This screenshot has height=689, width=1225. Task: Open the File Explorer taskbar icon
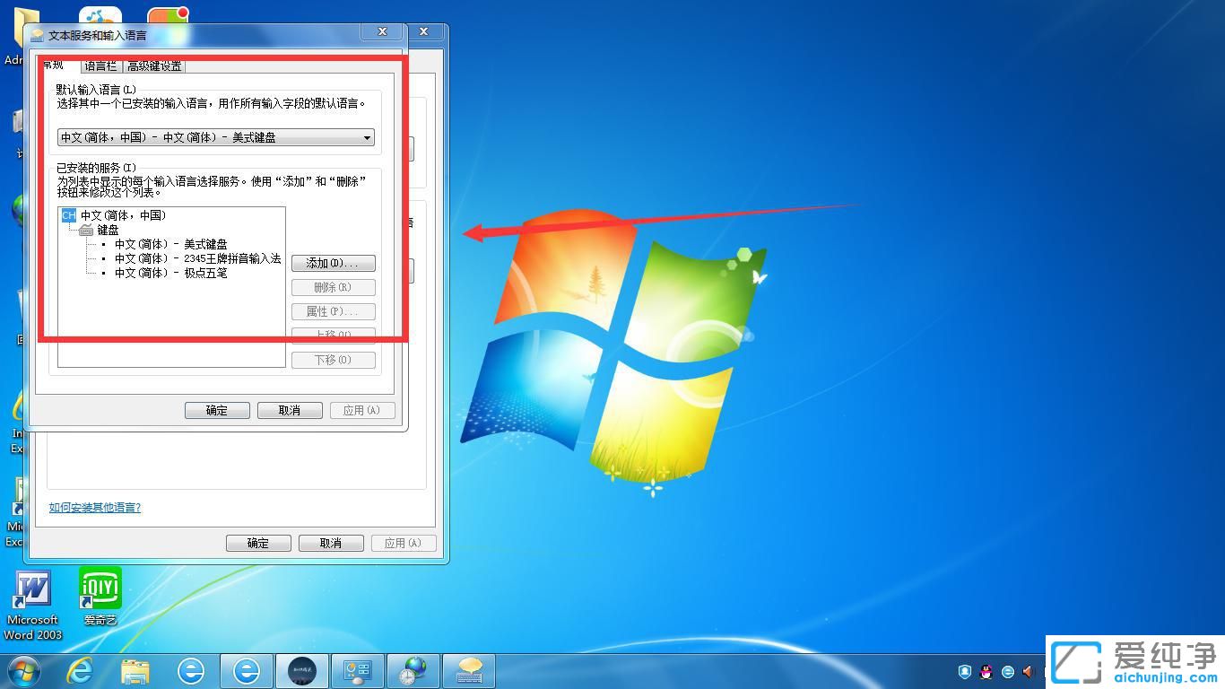click(135, 670)
